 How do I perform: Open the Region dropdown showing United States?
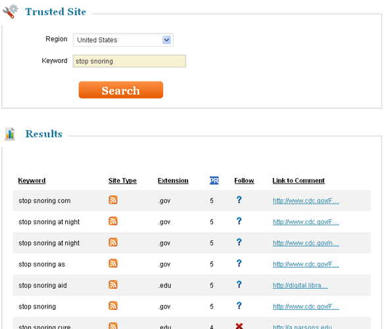[123, 40]
